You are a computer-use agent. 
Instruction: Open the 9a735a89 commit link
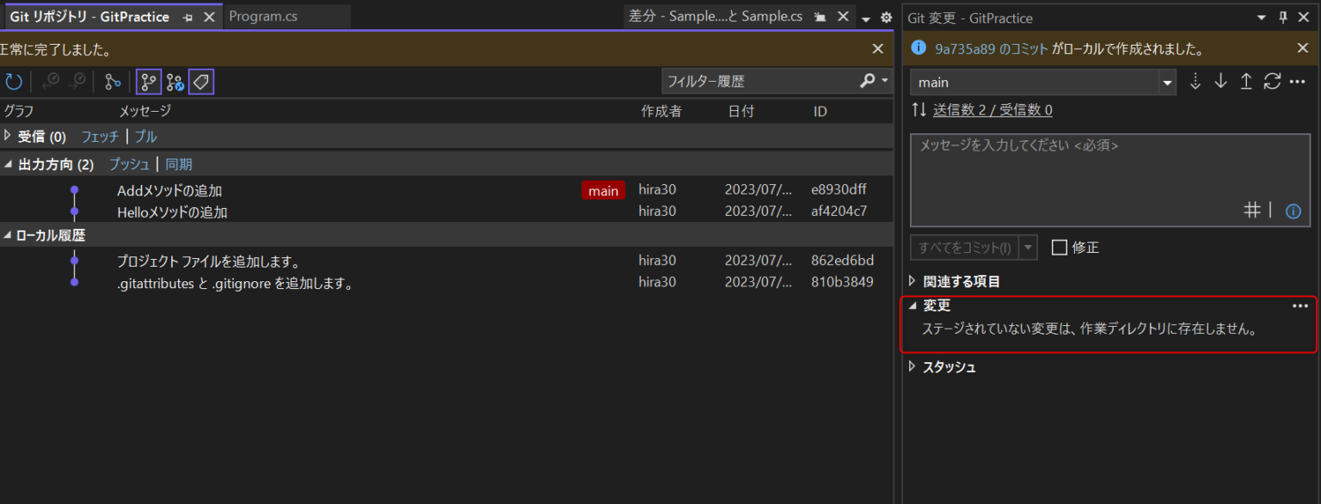(x=991, y=49)
